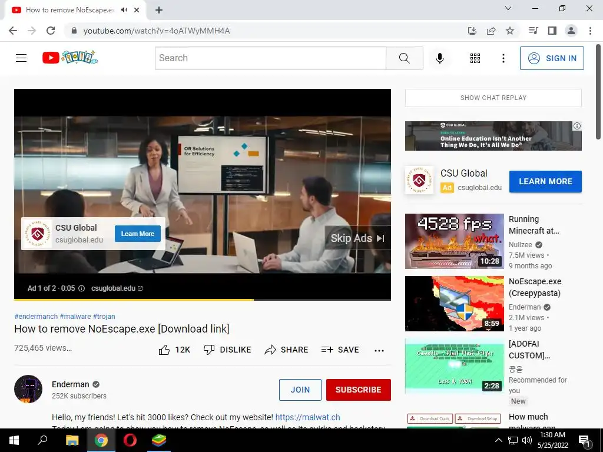Share the video
Viewport: 603px width, 452px height.
(287, 350)
